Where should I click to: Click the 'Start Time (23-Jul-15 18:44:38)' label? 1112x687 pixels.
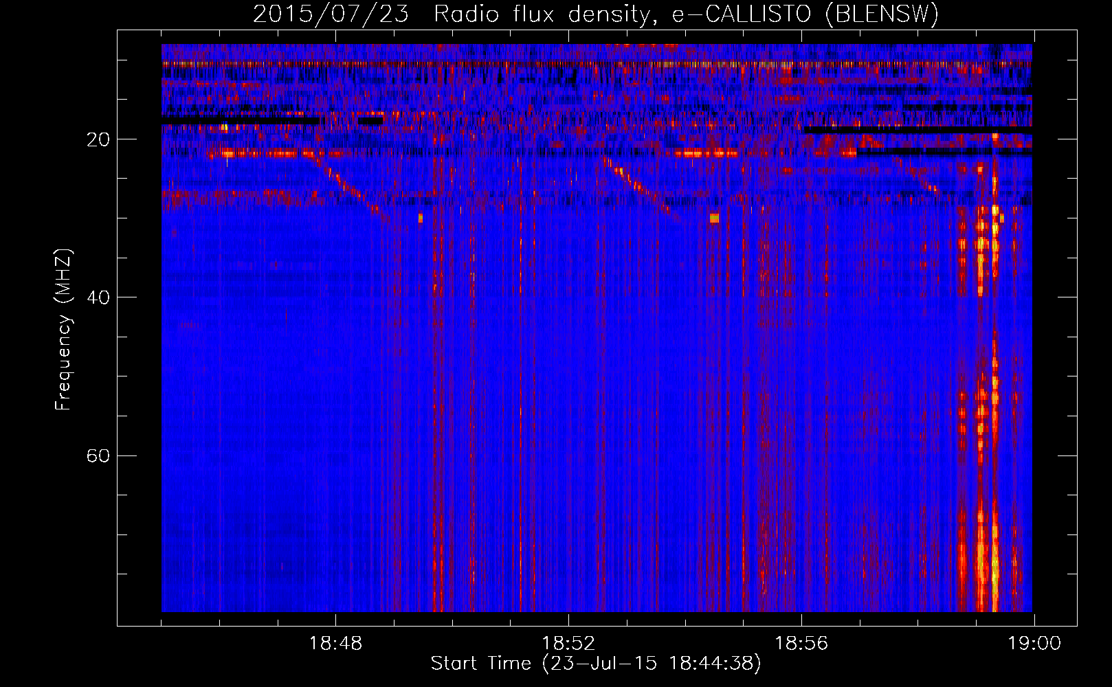(596, 664)
